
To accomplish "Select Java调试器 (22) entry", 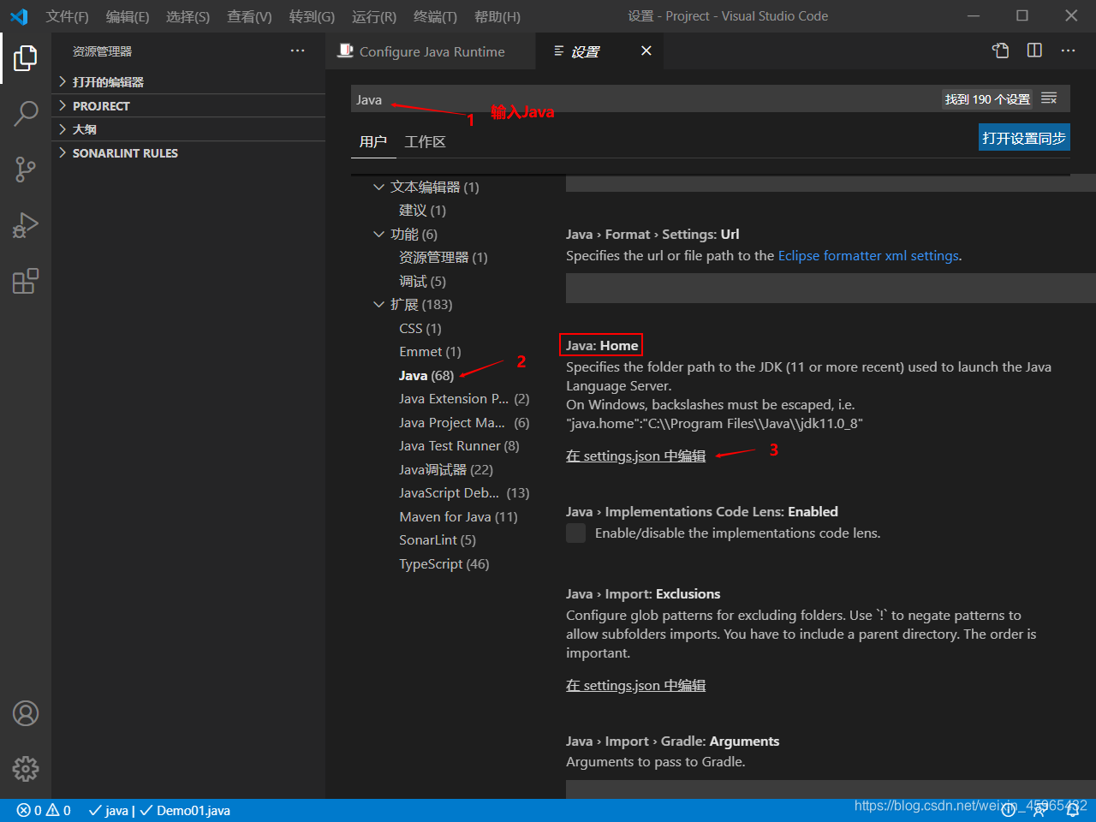I will tap(446, 469).
